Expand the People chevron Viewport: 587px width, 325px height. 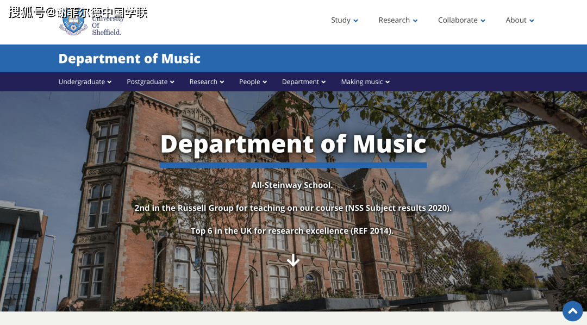(265, 82)
